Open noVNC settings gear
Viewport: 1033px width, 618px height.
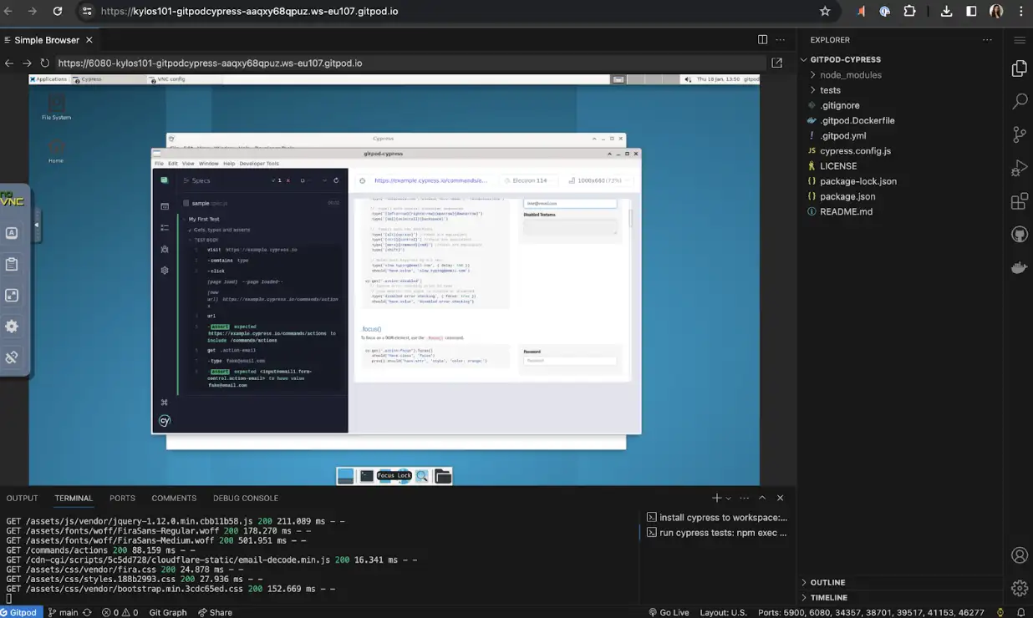[x=12, y=327]
